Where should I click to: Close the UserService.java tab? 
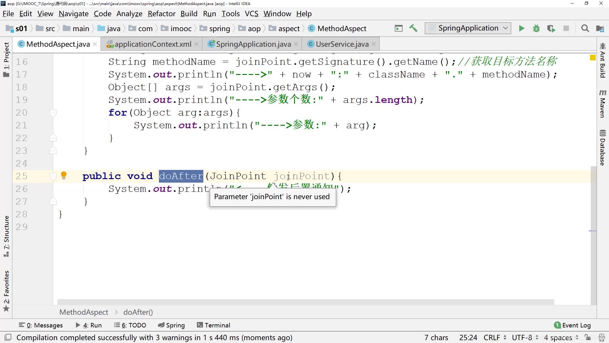[374, 44]
